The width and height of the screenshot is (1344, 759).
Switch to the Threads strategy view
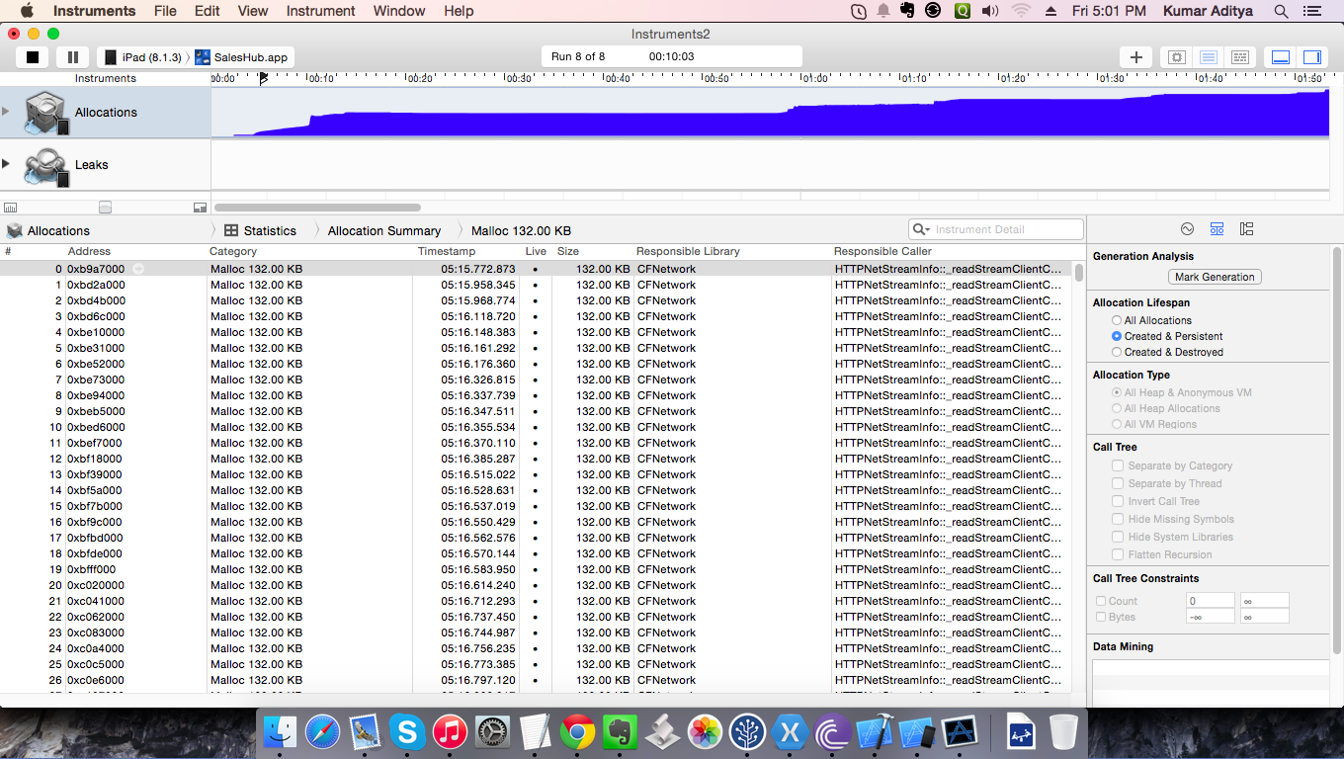pos(1240,57)
